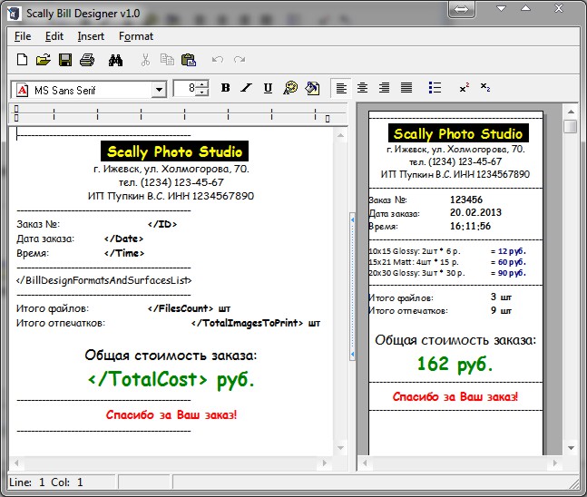
Task: Click the Scally Photo Studio heading in editor
Action: [174, 151]
